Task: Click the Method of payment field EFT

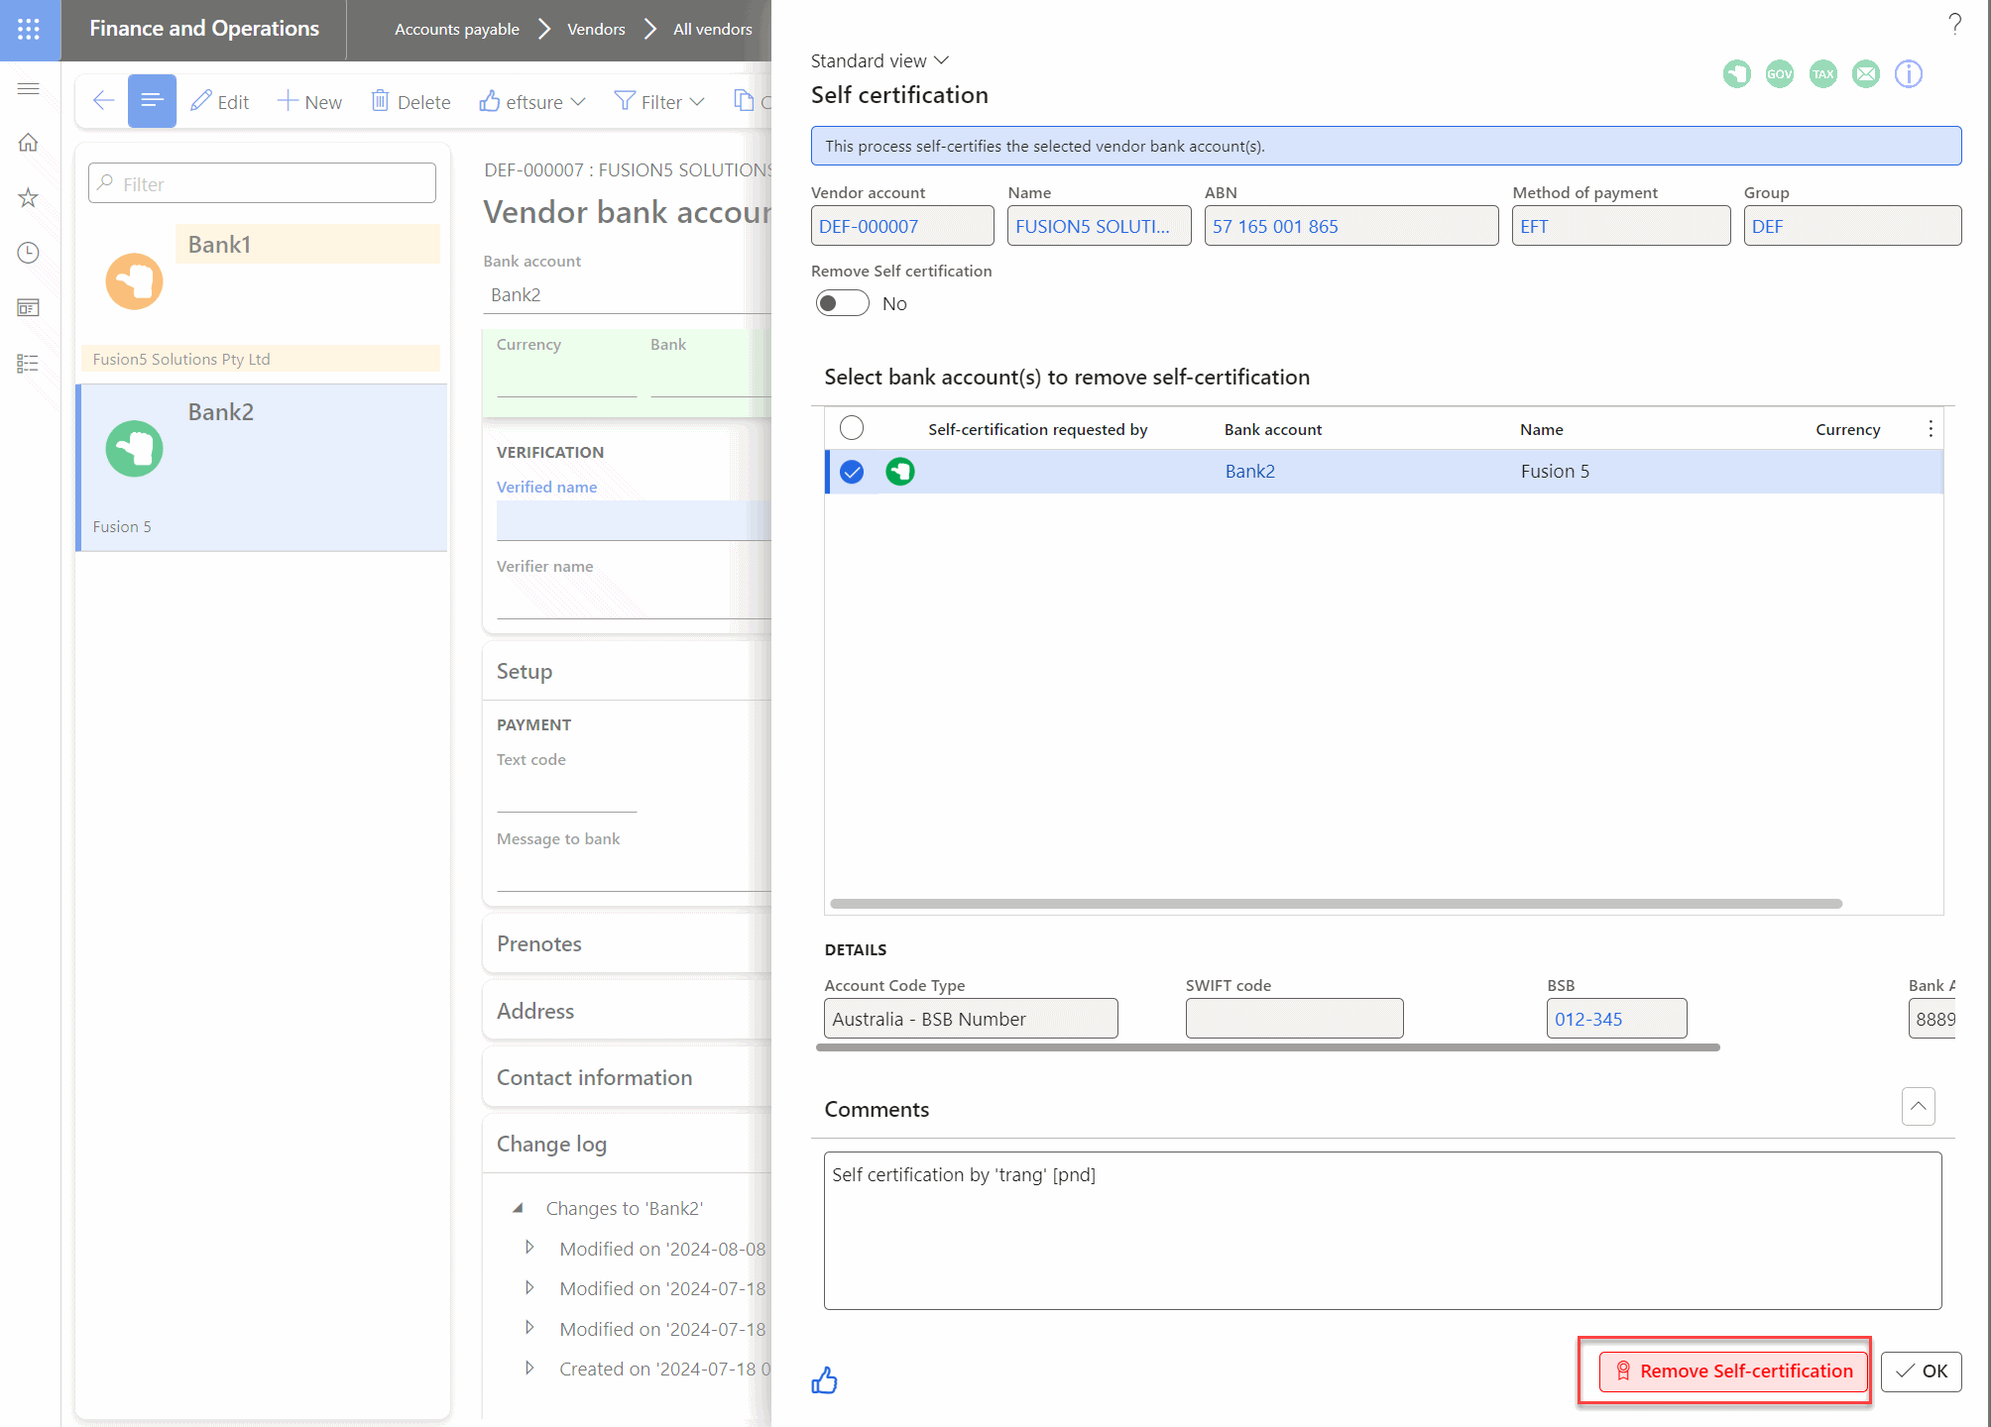Action: [1621, 226]
